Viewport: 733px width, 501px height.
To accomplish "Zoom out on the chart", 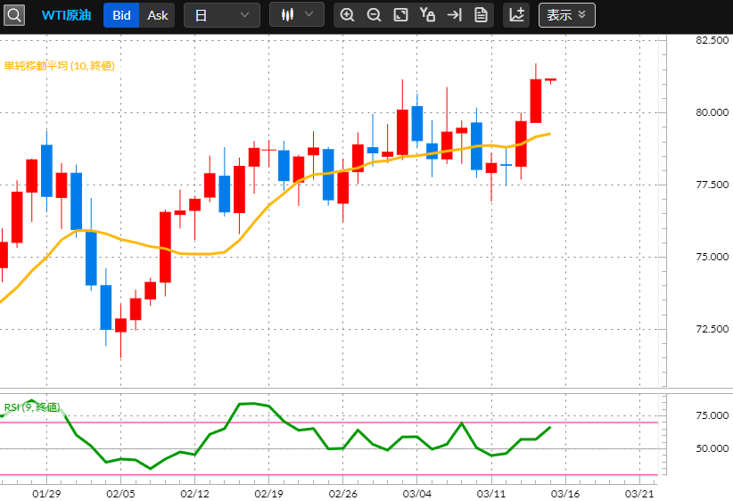I will pos(374,15).
